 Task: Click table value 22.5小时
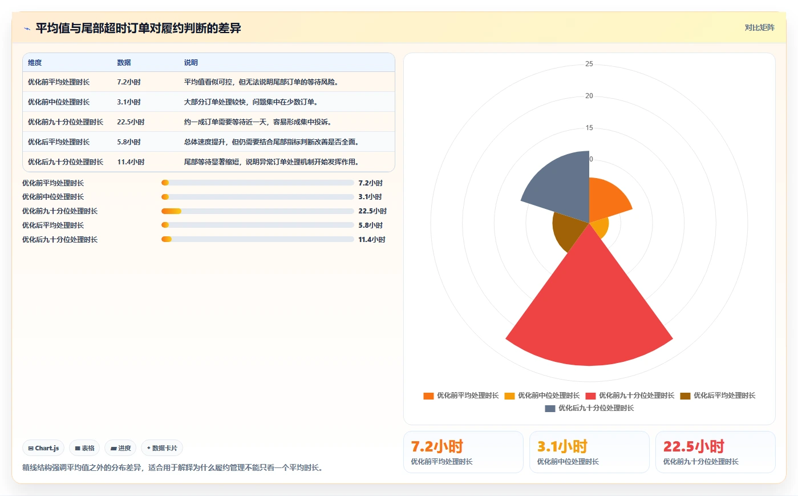click(131, 122)
